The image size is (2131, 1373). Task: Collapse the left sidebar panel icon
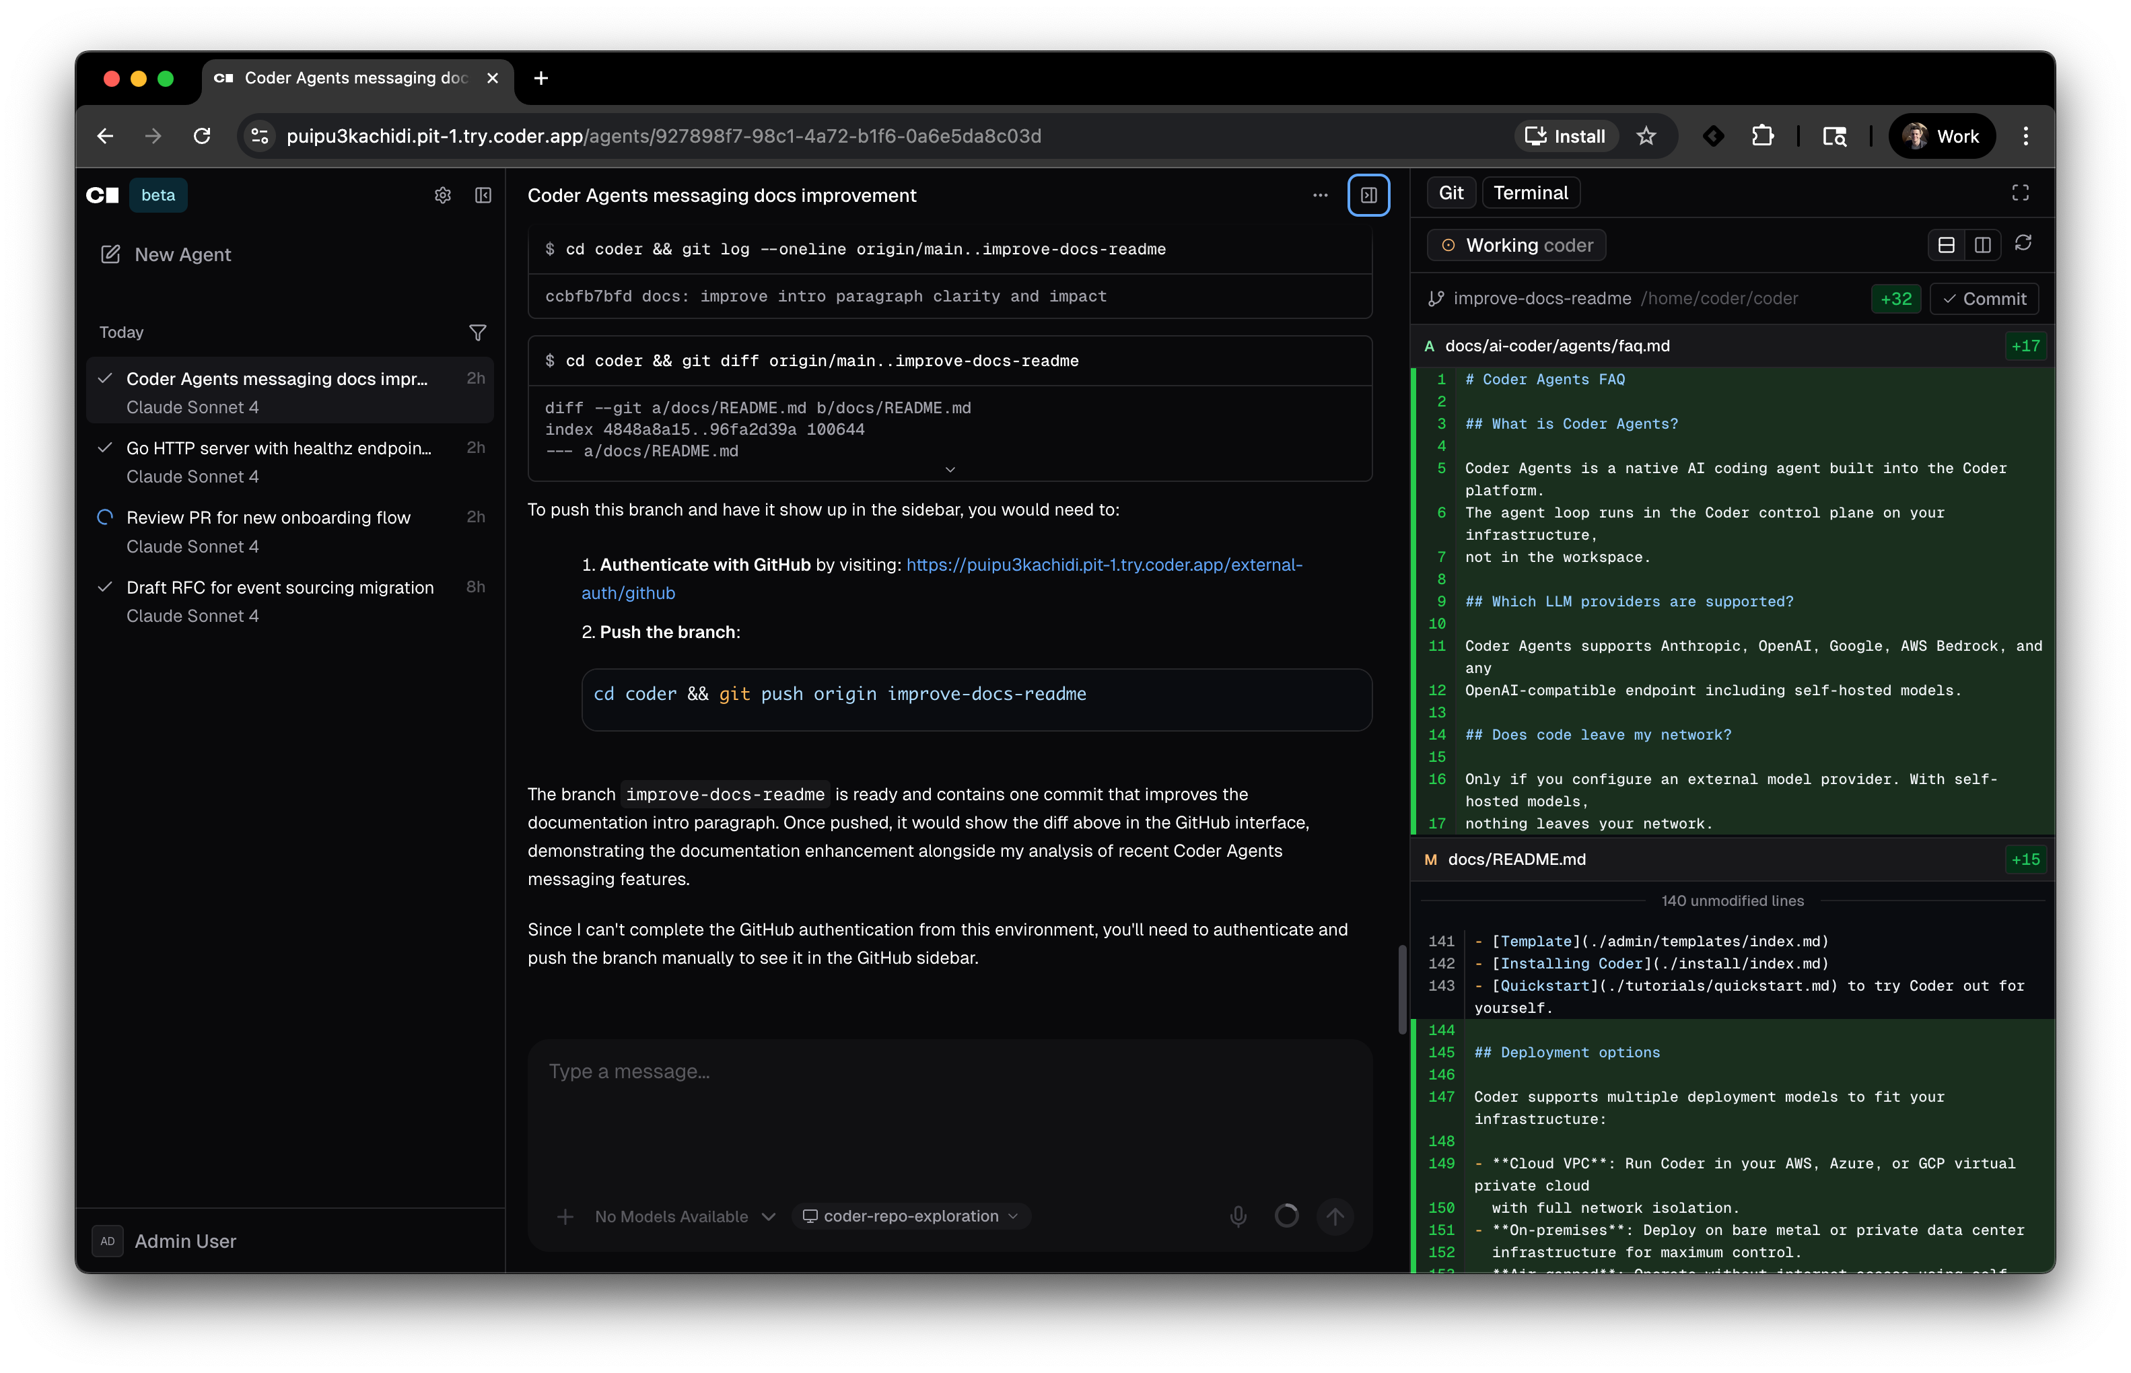pyautogui.click(x=483, y=195)
